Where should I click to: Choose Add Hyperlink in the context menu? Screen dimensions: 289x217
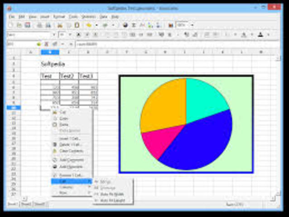(x=72, y=167)
